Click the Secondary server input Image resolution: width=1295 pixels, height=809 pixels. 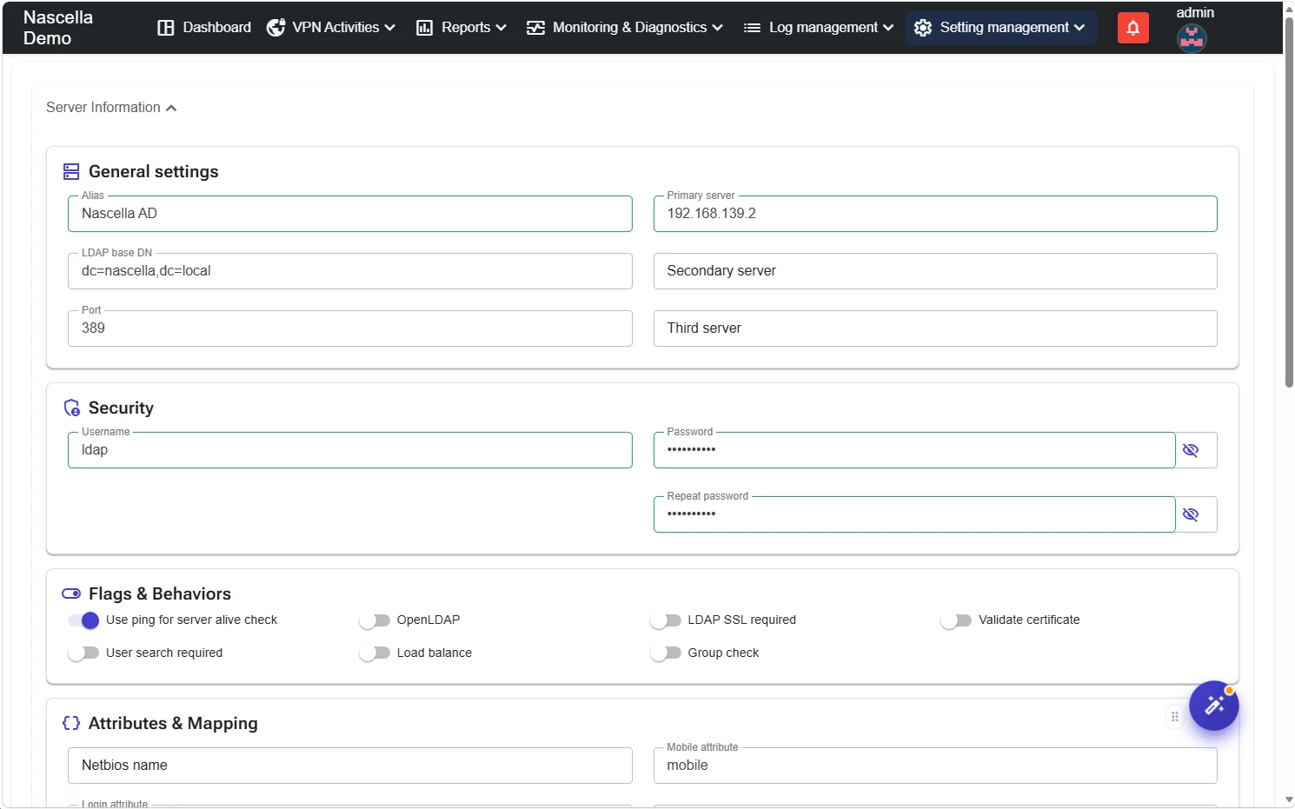[935, 271]
